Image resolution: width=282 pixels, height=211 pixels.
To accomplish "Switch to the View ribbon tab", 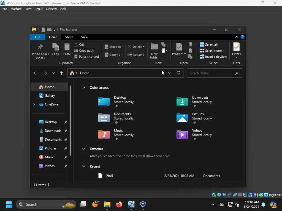I will pyautogui.click(x=85, y=37).
